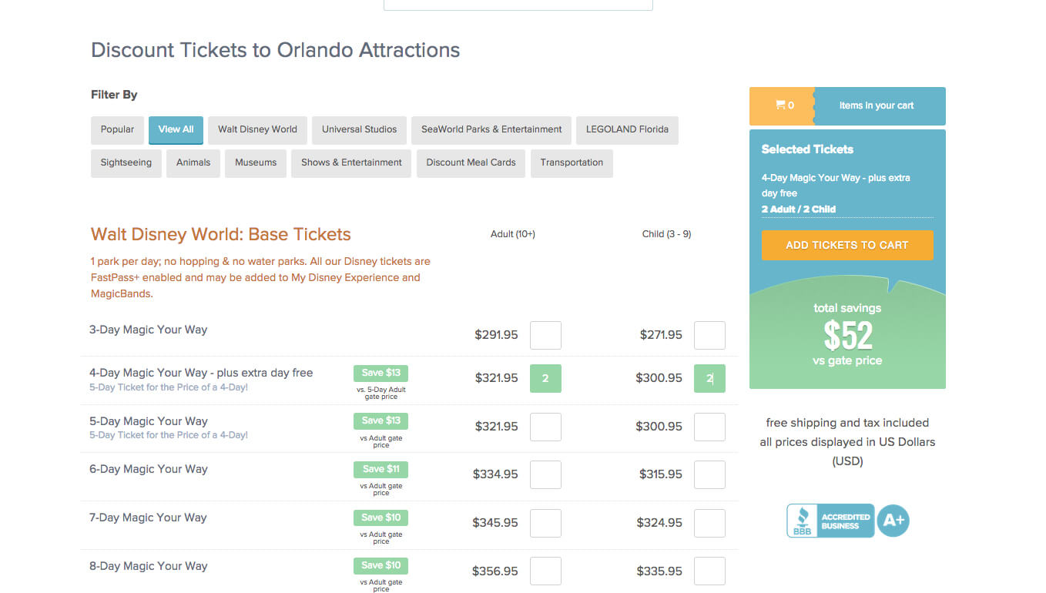Screen dimensions: 1046x593
Task: Click '5-Day Magic Your Way' ticket name
Action: (148, 421)
